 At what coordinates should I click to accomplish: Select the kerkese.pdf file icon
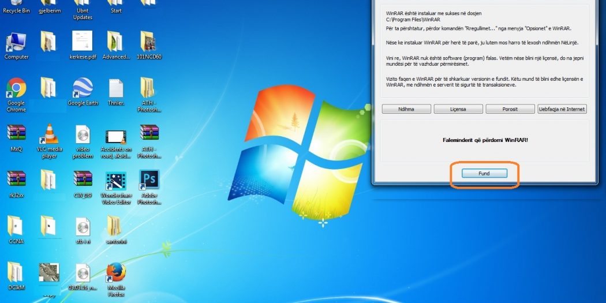pyautogui.click(x=83, y=42)
